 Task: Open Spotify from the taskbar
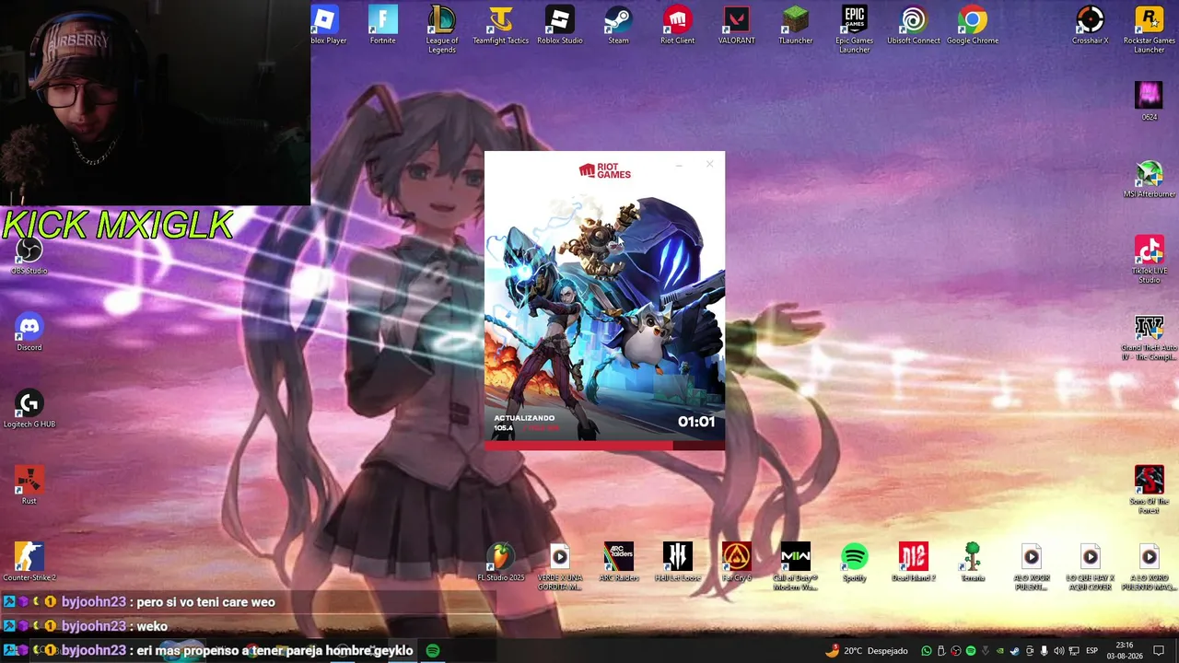point(433,650)
